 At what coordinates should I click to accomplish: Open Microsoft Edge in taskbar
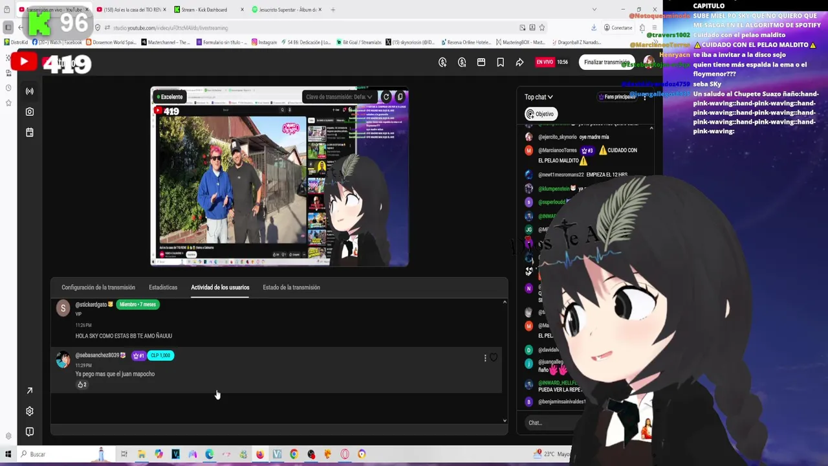point(209,454)
